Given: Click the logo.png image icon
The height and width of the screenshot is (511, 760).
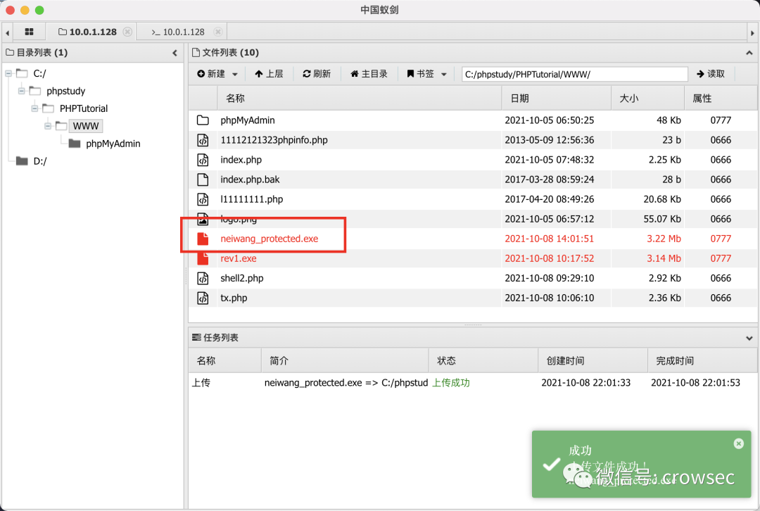Looking at the screenshot, I should tap(203, 219).
